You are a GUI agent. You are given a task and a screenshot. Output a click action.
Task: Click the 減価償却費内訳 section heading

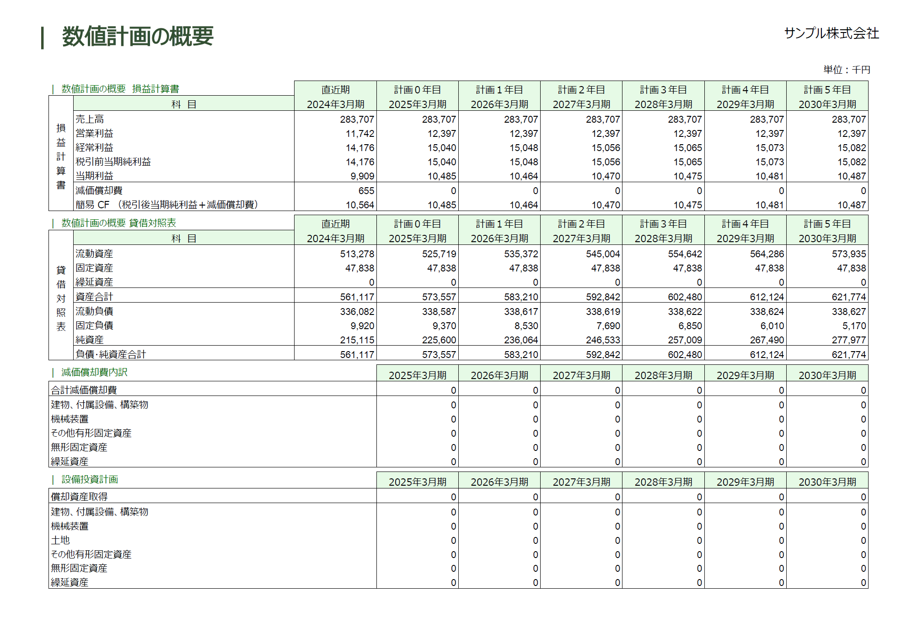(x=94, y=372)
